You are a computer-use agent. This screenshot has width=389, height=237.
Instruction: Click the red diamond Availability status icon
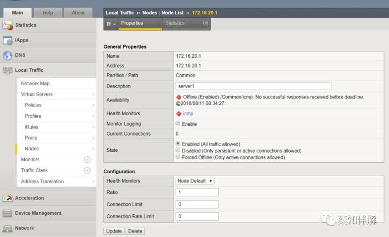(x=179, y=97)
